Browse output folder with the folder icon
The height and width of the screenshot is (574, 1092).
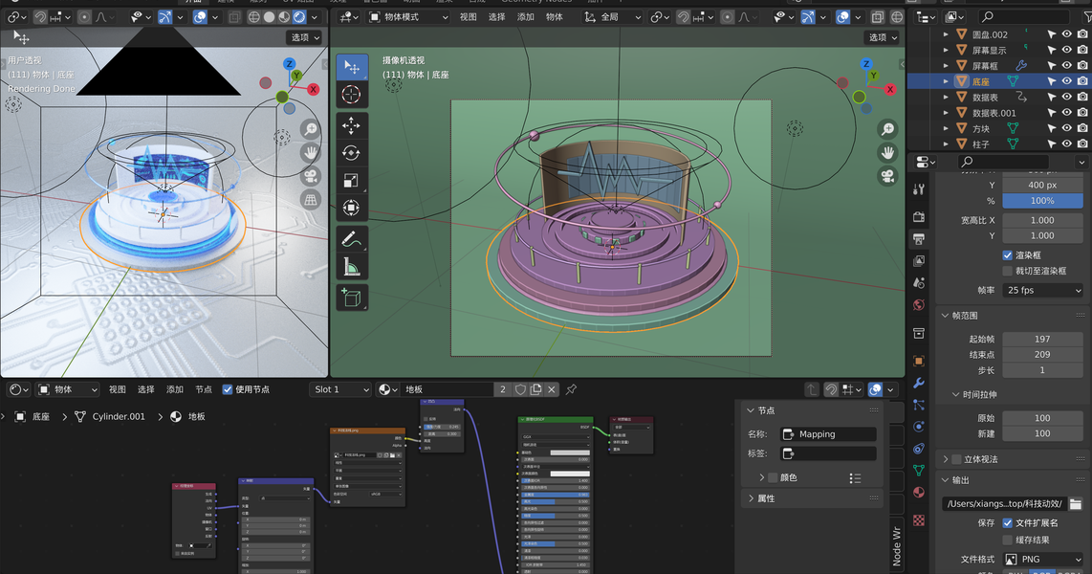pos(1076,503)
